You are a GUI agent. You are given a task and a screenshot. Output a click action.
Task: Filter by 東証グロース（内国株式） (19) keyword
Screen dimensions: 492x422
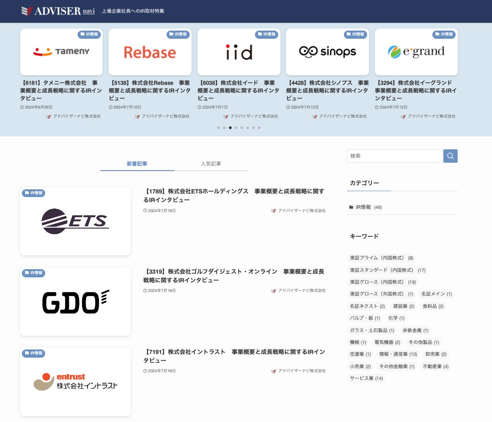383,282
